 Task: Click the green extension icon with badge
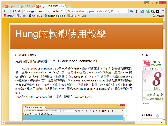click(147, 11)
